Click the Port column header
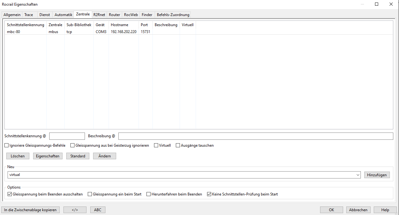The height and width of the screenshot is (215, 399). click(x=146, y=25)
